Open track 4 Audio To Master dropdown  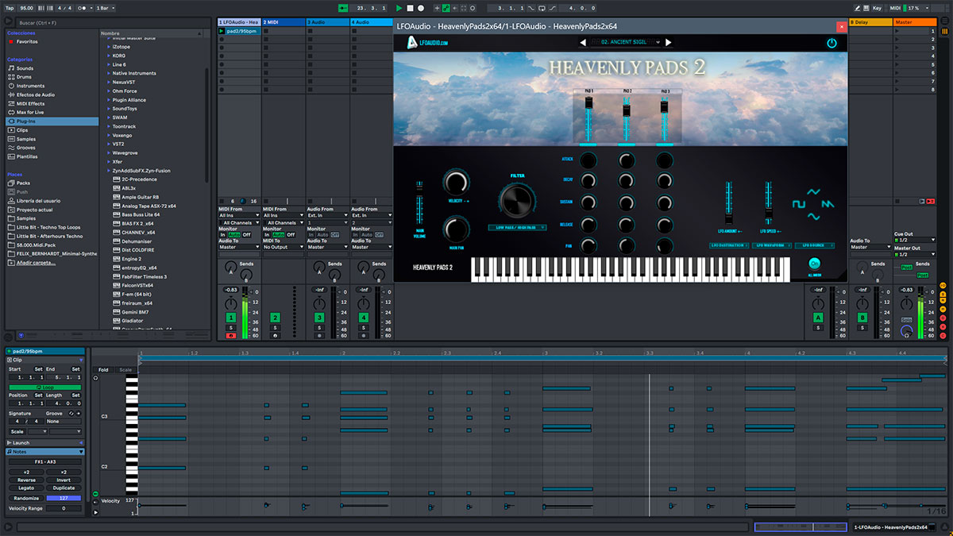pos(372,247)
